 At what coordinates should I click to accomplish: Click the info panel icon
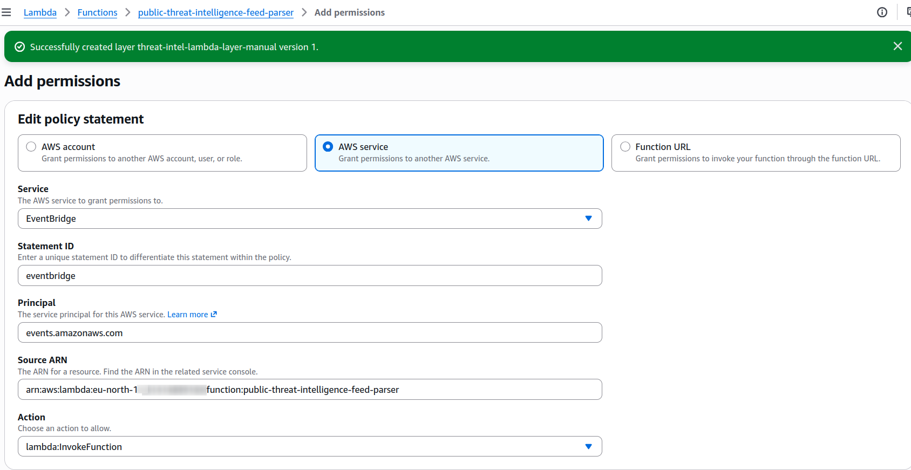pyautogui.click(x=882, y=12)
